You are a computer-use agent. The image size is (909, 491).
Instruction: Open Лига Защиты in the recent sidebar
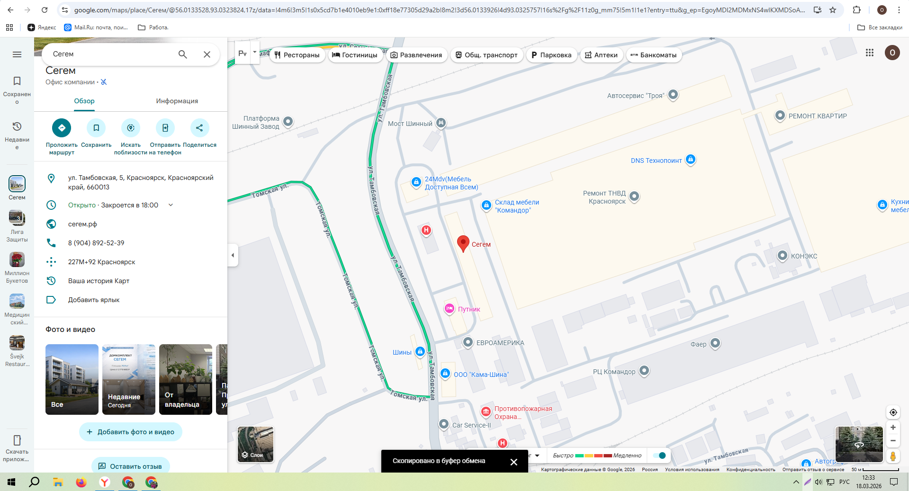click(x=17, y=226)
